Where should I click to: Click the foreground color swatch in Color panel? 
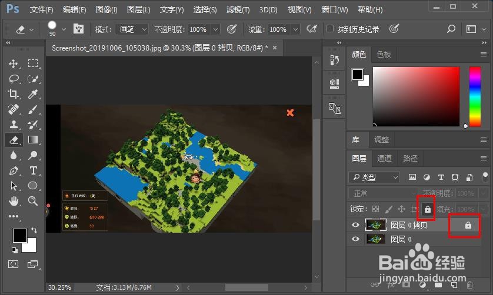point(358,75)
